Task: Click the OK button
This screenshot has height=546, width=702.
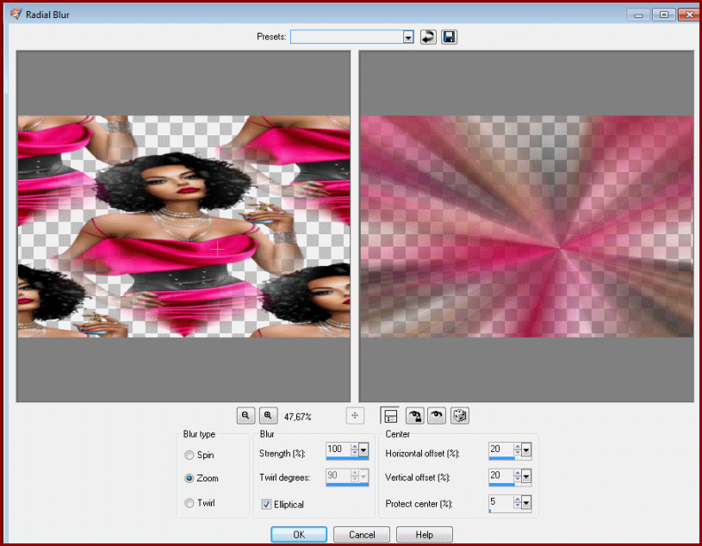Action: pyautogui.click(x=299, y=534)
